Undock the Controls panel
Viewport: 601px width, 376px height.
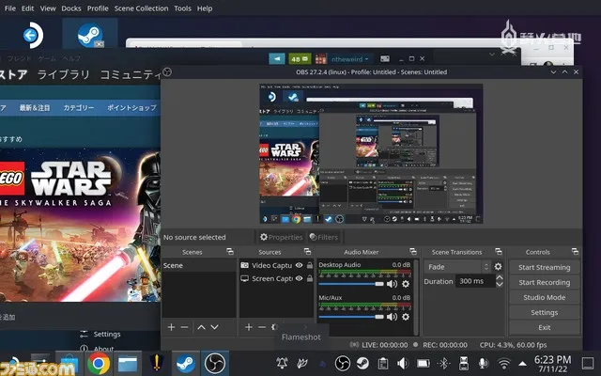[x=575, y=252]
